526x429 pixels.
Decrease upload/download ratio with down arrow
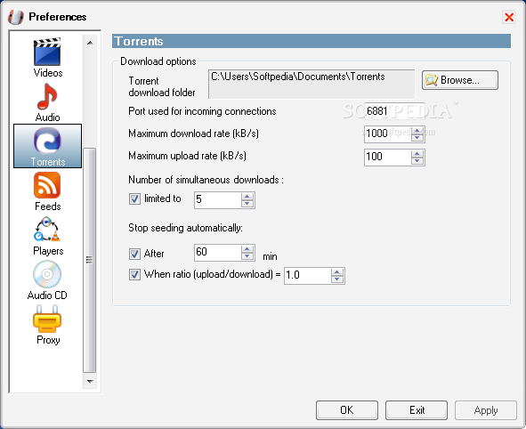(x=337, y=279)
